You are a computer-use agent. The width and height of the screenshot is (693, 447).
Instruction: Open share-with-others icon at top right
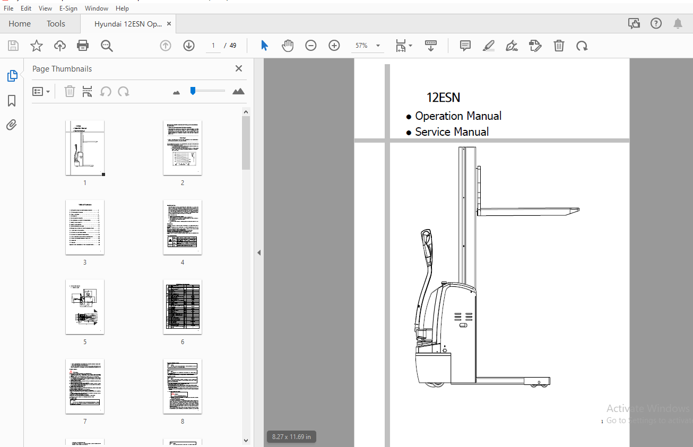[634, 23]
